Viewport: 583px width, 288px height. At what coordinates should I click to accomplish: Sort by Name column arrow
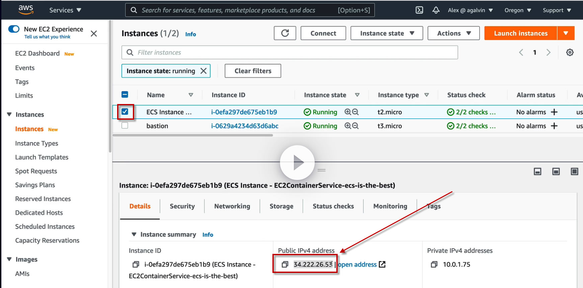(191, 95)
